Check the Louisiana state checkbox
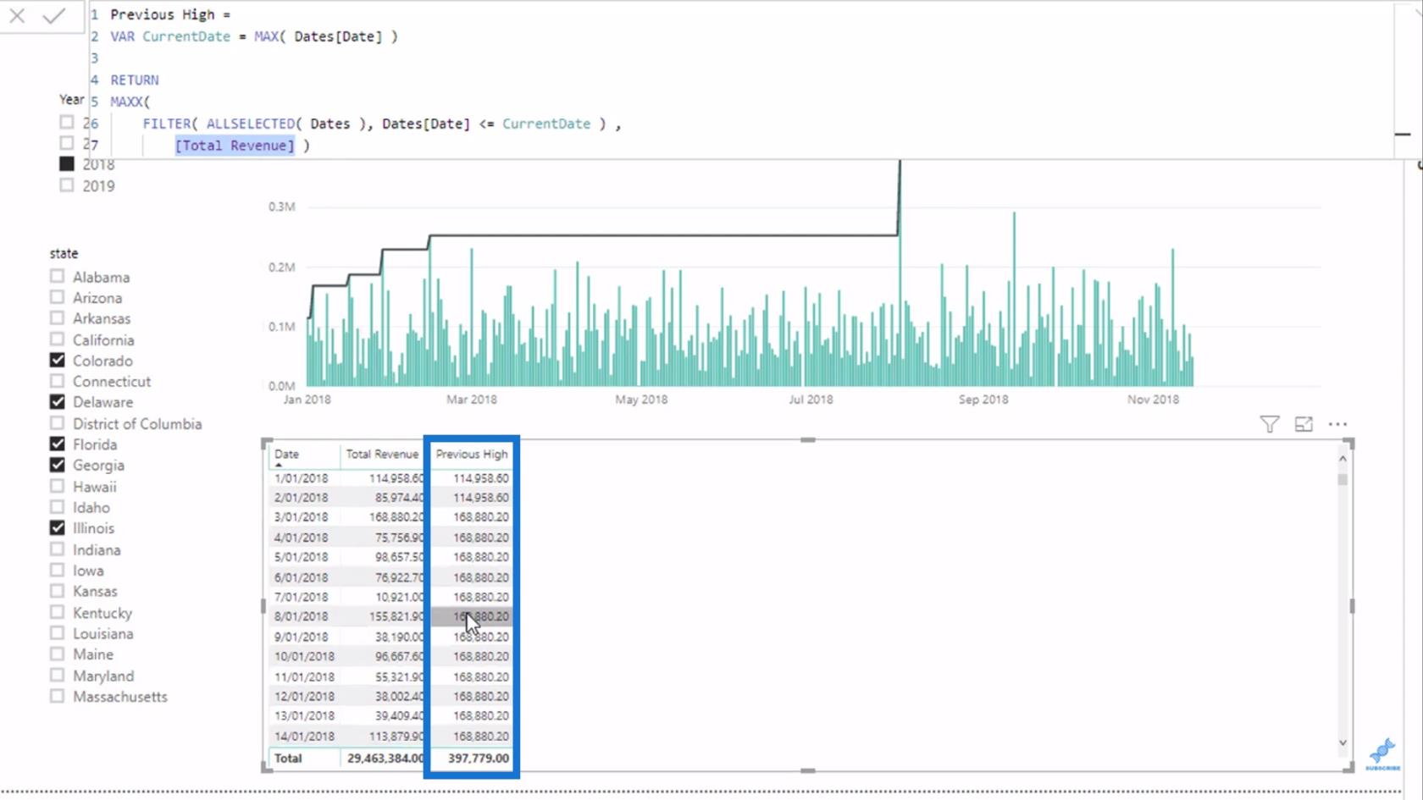The height and width of the screenshot is (800, 1423). click(x=57, y=632)
